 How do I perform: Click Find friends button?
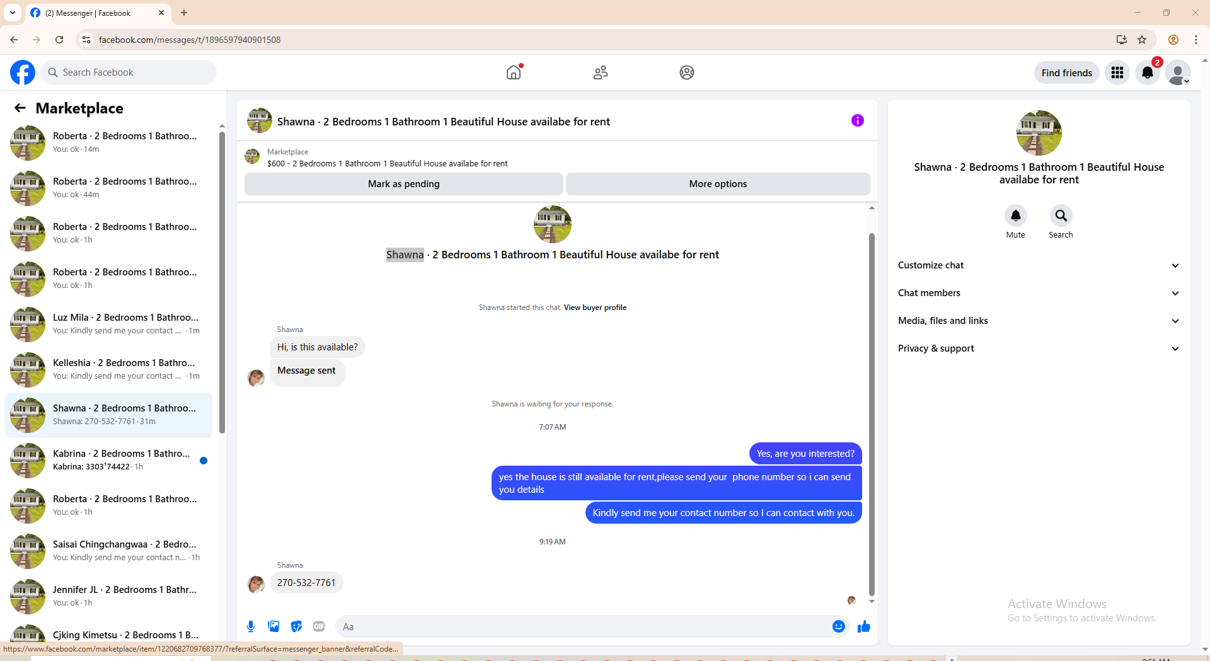pyautogui.click(x=1066, y=72)
